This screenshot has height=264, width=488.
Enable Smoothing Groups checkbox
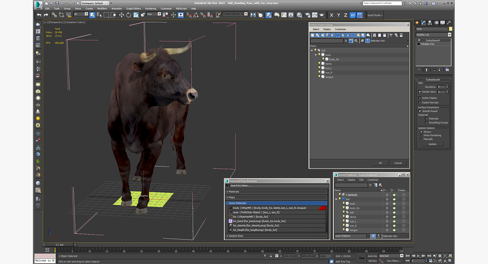pyautogui.click(x=426, y=122)
